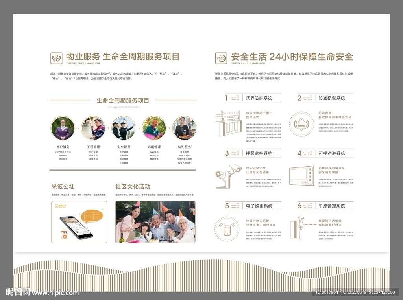This screenshot has height=300, width=403.
Task: Click the arrow between 客户服务 and 工程管理 photos
Action: point(78,128)
